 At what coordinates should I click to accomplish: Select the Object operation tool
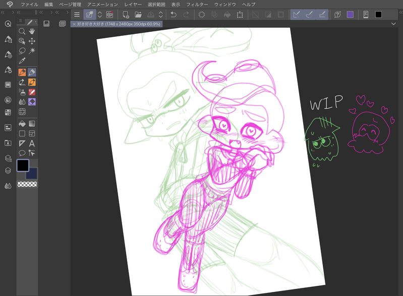22,41
